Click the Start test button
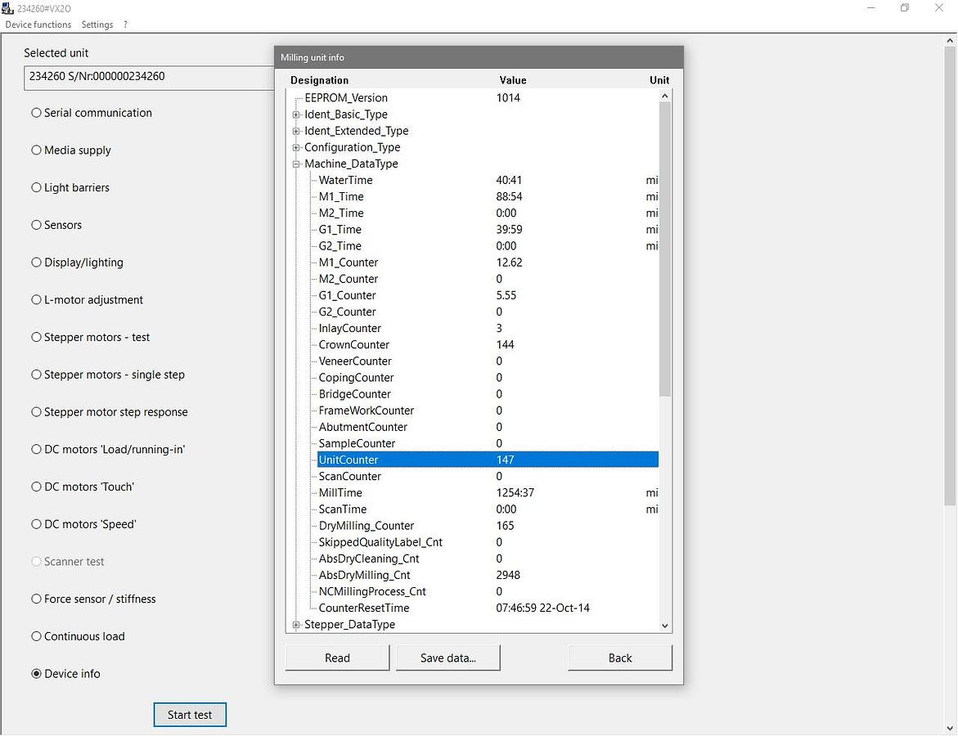 (190, 715)
